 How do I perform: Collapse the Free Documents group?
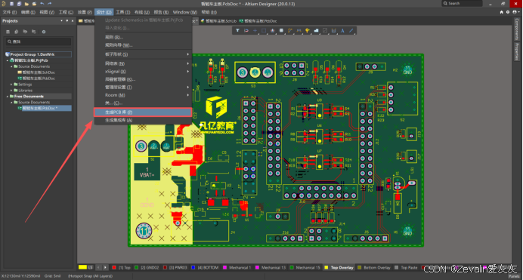(8, 97)
